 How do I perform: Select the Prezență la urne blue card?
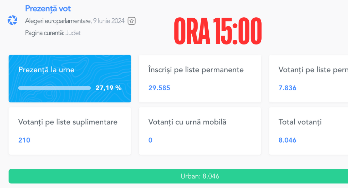point(70,79)
